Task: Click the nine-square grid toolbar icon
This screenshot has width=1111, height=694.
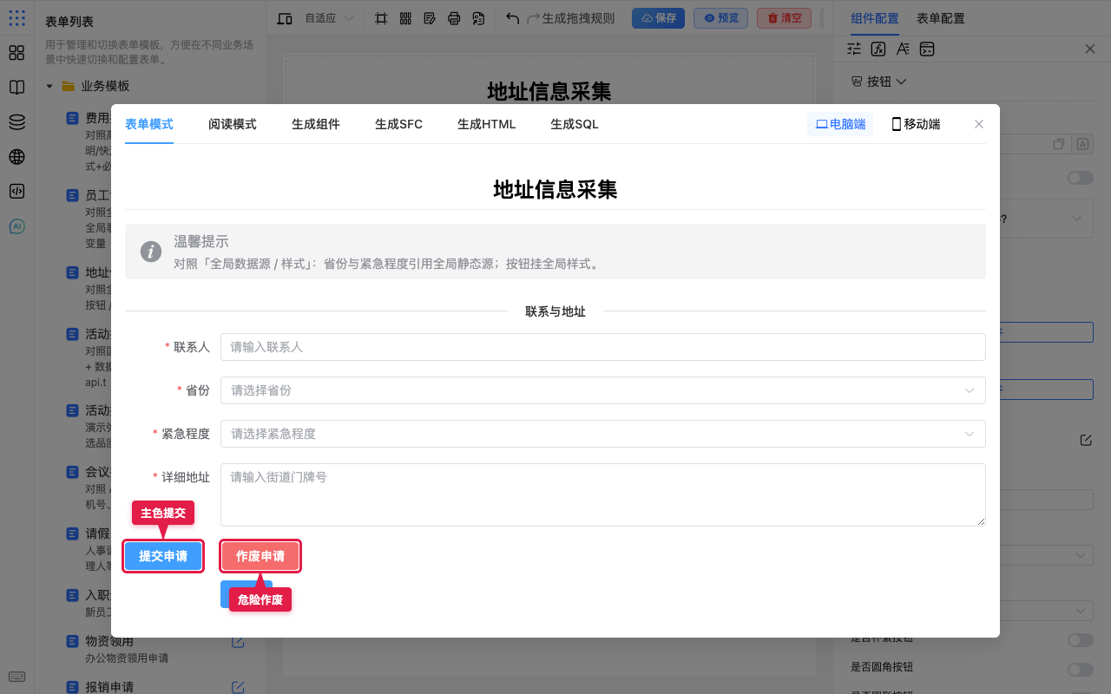Action: [405, 18]
